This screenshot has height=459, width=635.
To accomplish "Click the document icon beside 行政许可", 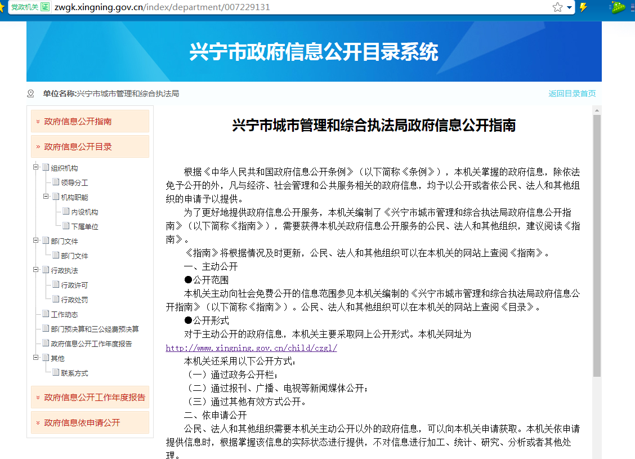I will (x=56, y=284).
